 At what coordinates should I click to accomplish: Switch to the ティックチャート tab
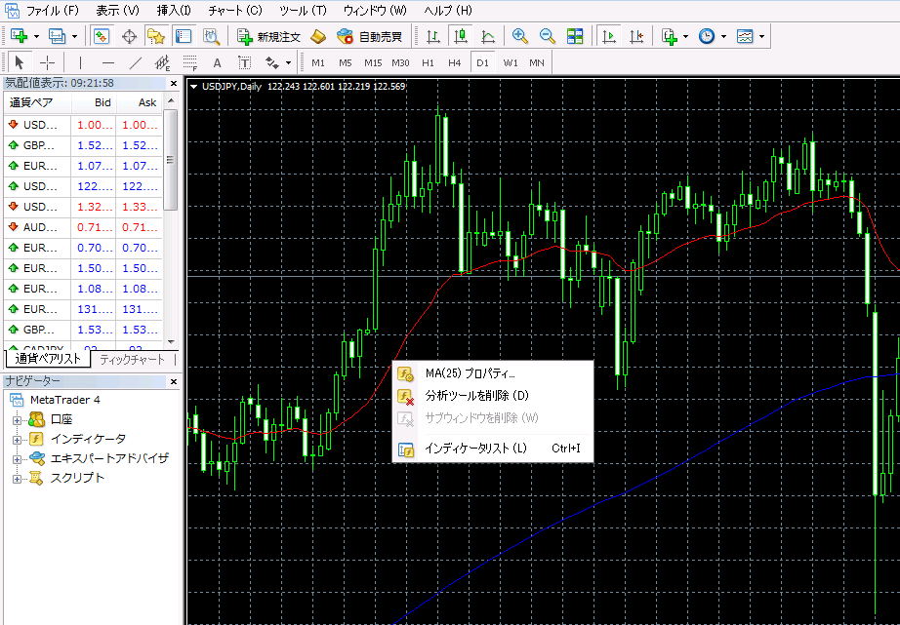click(x=132, y=360)
